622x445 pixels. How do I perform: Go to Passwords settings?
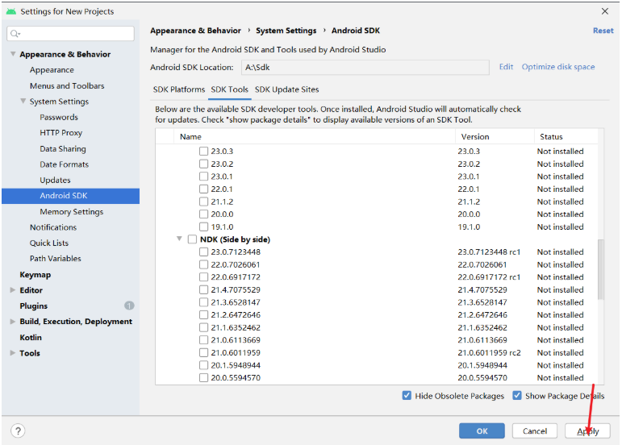(x=59, y=117)
